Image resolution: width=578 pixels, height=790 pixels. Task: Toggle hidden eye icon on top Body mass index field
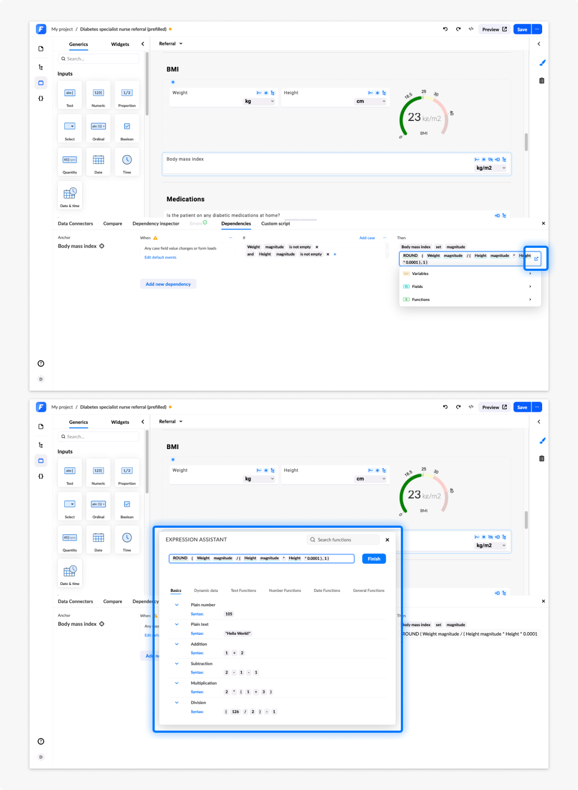(490, 159)
